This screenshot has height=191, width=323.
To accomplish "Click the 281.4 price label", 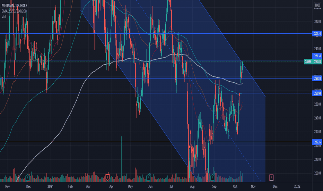I will click(317, 56).
